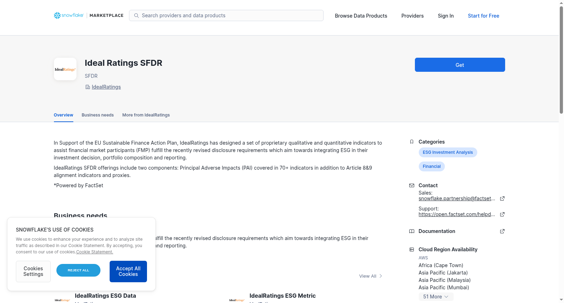
Task: Expand the 51 More regions list
Action: (436, 297)
